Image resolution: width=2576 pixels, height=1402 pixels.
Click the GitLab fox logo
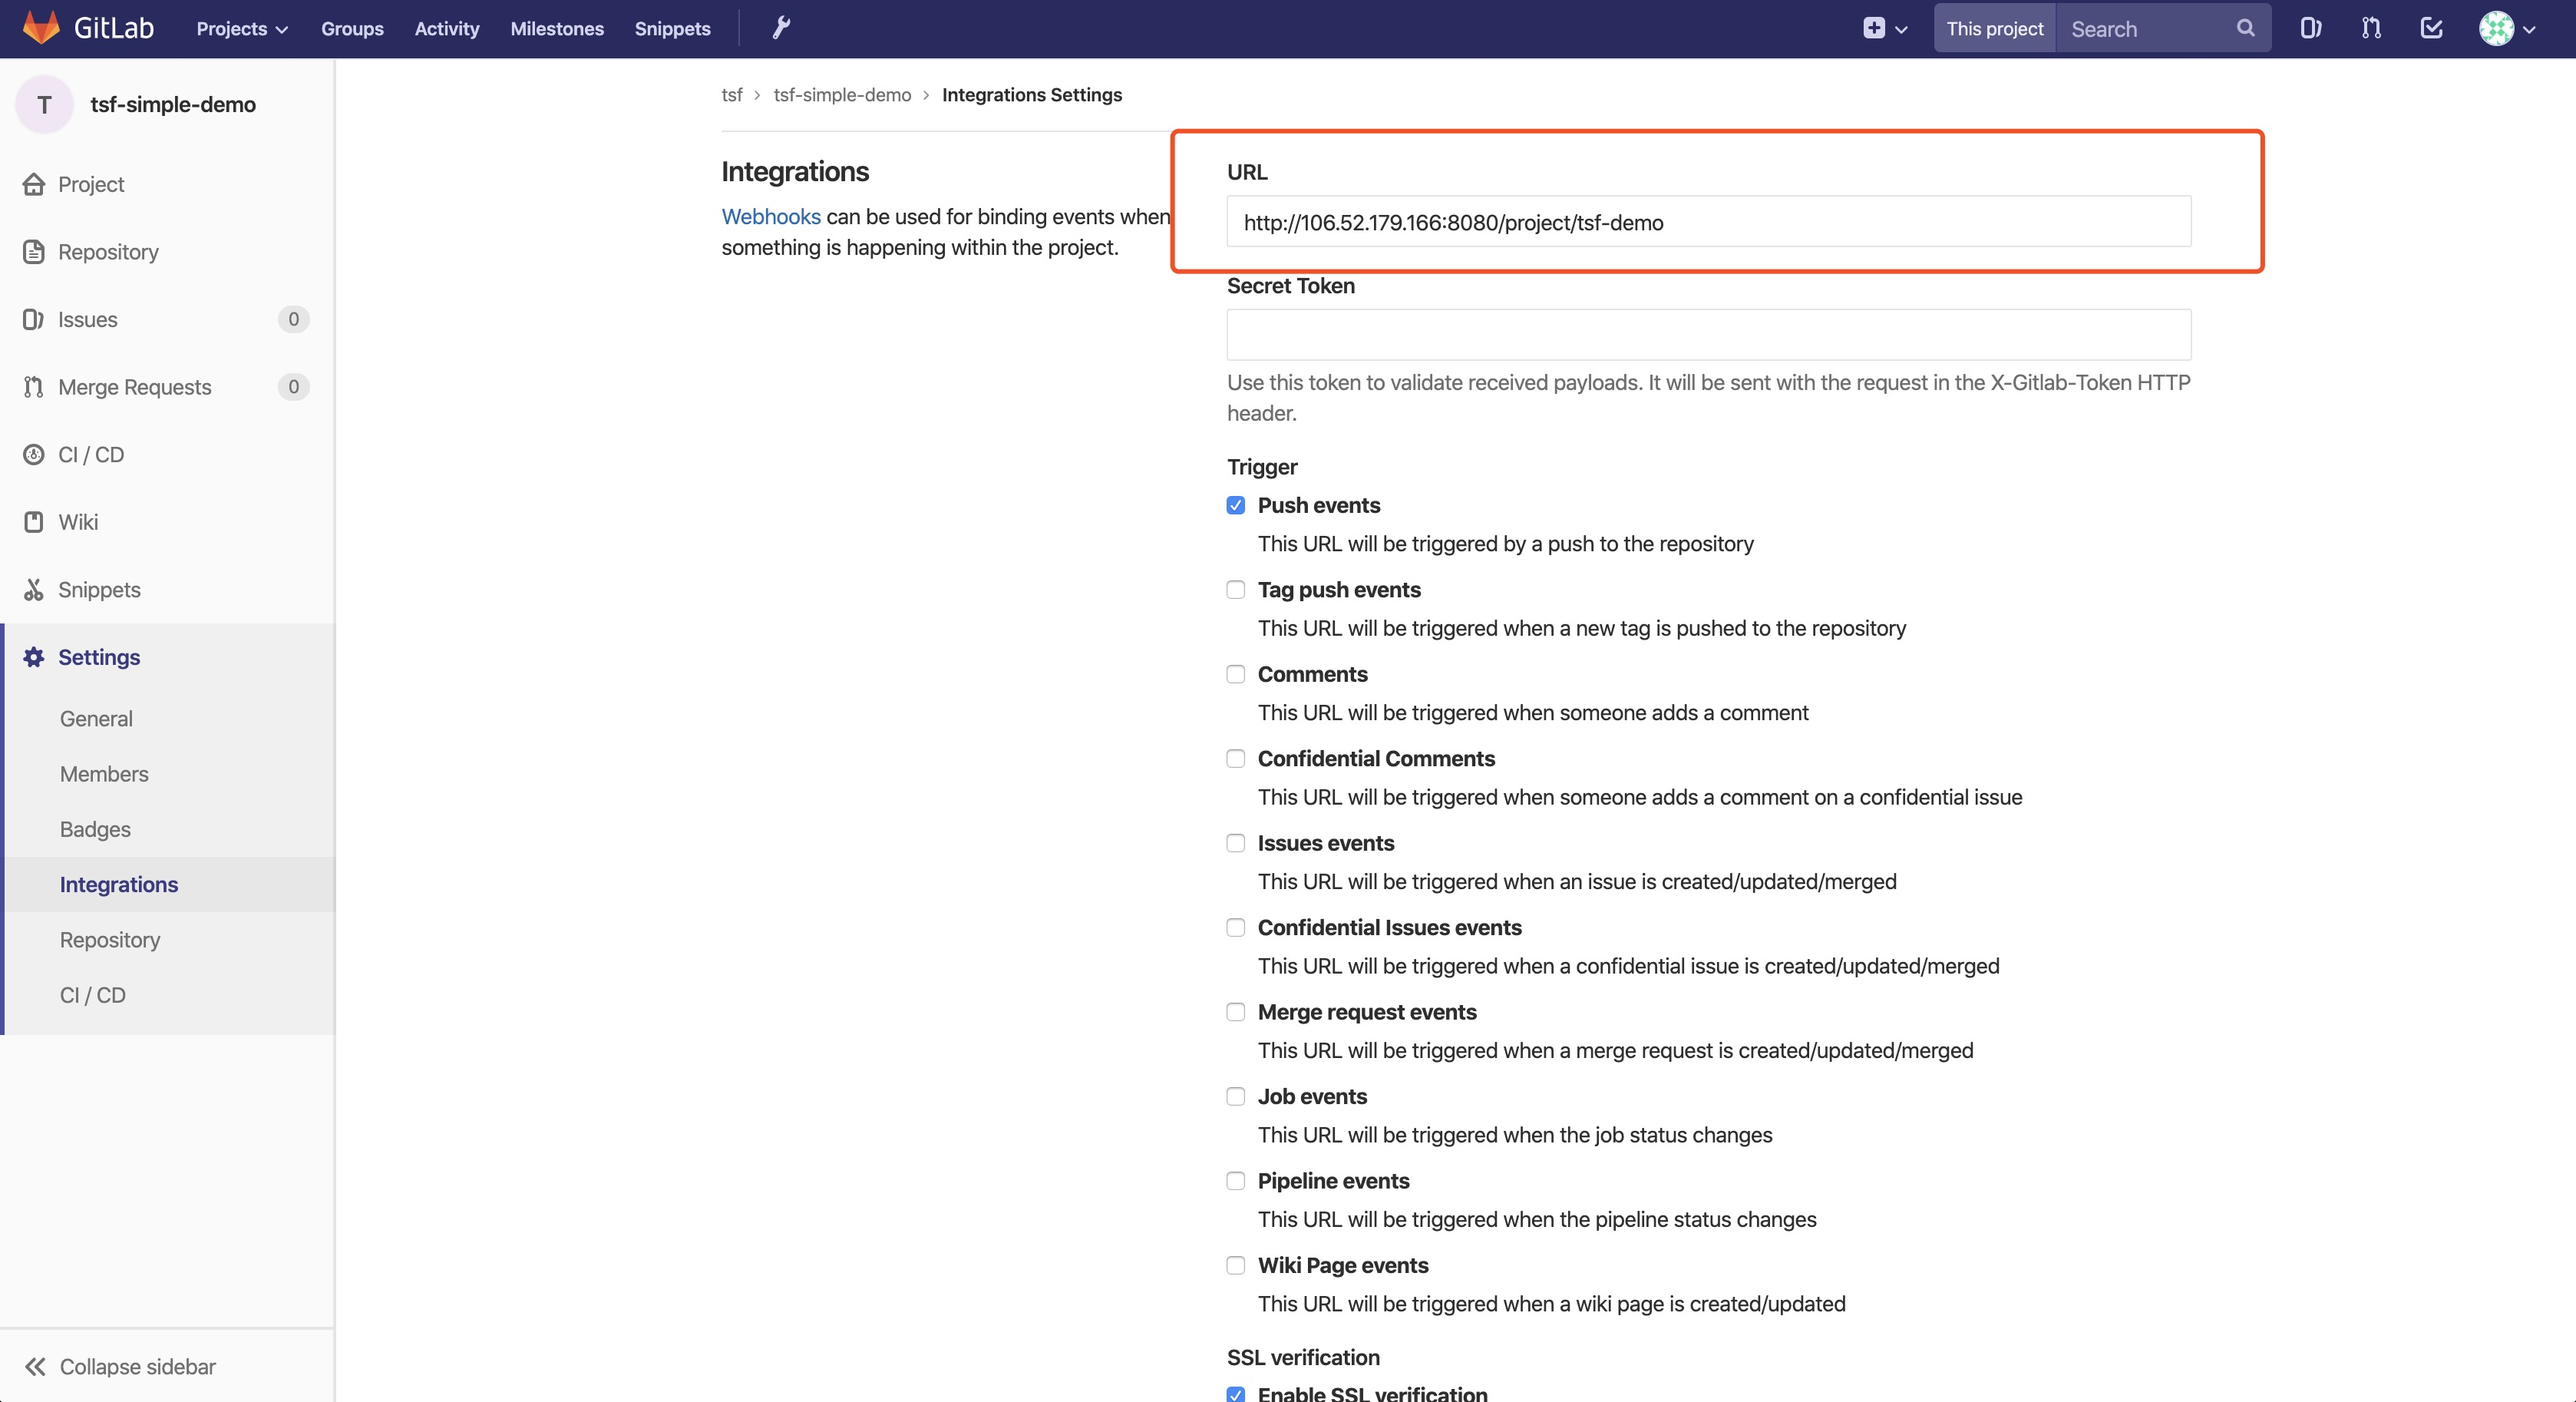pos(41,27)
